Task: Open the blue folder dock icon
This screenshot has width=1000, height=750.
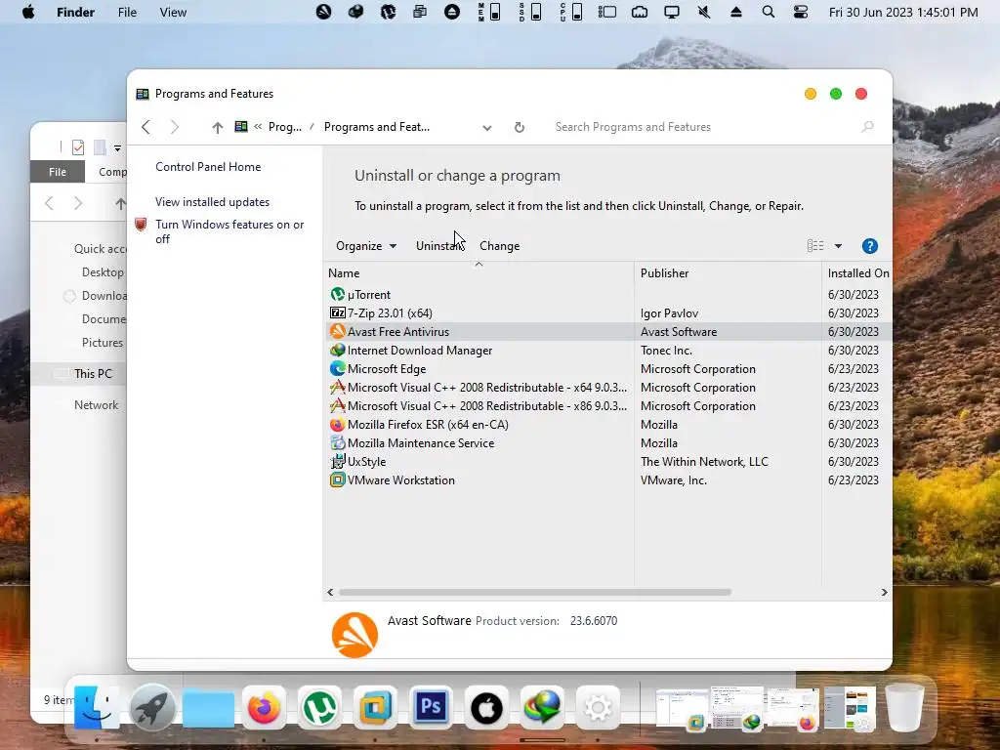Action: pyautogui.click(x=209, y=707)
